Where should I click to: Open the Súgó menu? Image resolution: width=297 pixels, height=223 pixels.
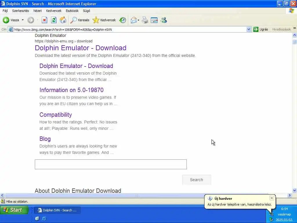(86, 11)
